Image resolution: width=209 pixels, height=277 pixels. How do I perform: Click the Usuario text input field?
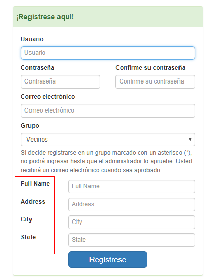point(108,53)
